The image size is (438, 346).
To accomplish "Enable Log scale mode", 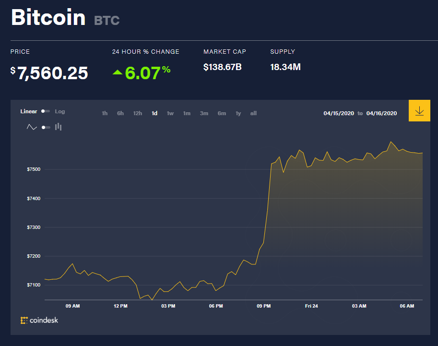I will pyautogui.click(x=60, y=111).
